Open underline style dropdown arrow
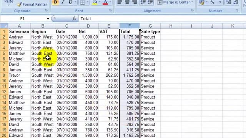 tap(75, 2)
